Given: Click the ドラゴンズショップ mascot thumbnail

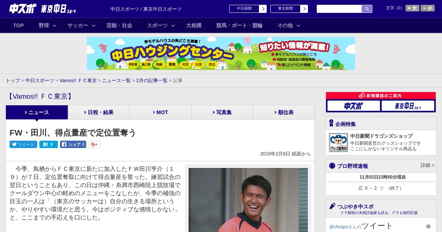Looking at the screenshot, I should [338, 143].
